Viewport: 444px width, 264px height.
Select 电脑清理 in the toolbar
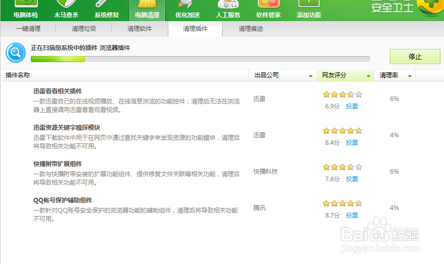[x=147, y=11]
